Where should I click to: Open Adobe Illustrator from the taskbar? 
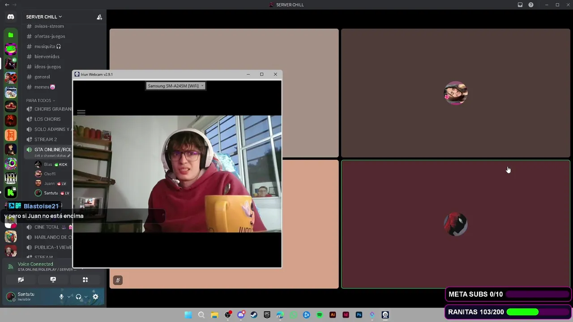(333, 315)
